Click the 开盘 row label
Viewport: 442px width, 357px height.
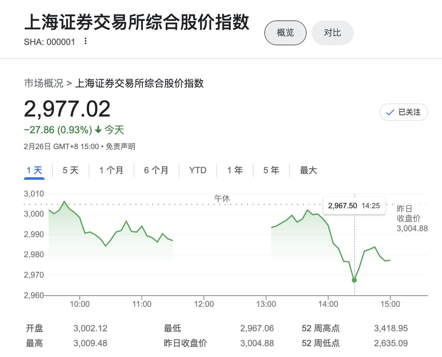point(34,328)
